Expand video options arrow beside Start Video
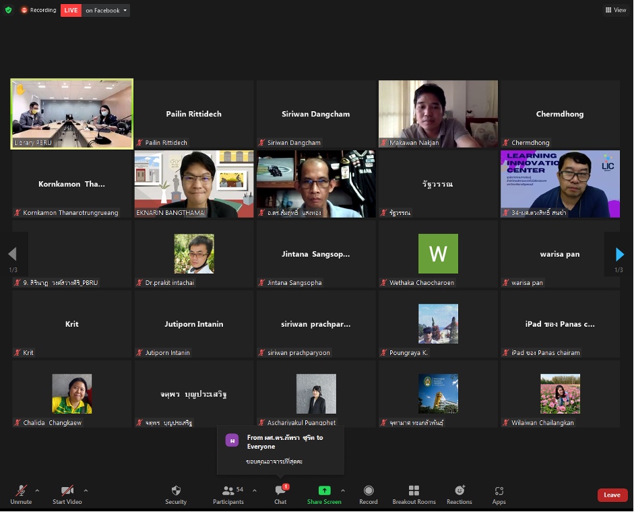 point(86,490)
